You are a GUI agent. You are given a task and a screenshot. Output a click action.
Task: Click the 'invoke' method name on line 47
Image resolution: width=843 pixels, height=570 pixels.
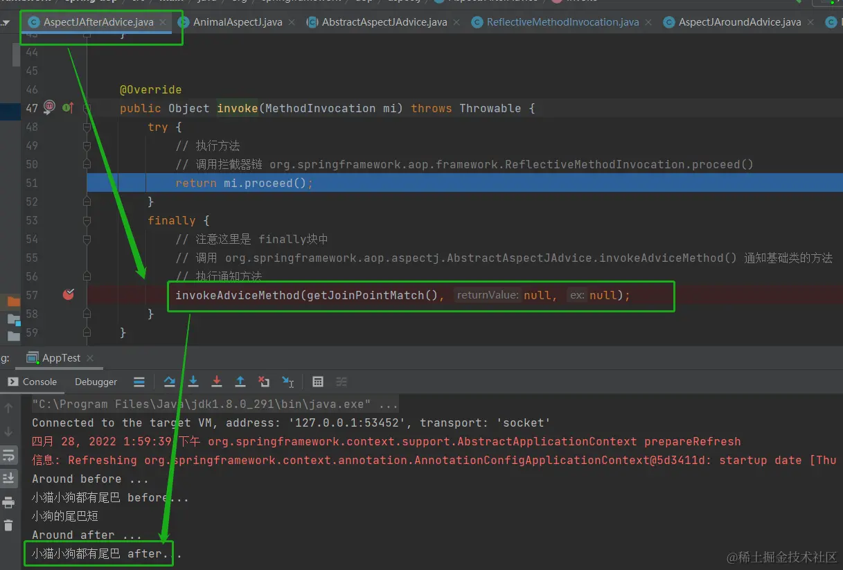[x=238, y=108]
